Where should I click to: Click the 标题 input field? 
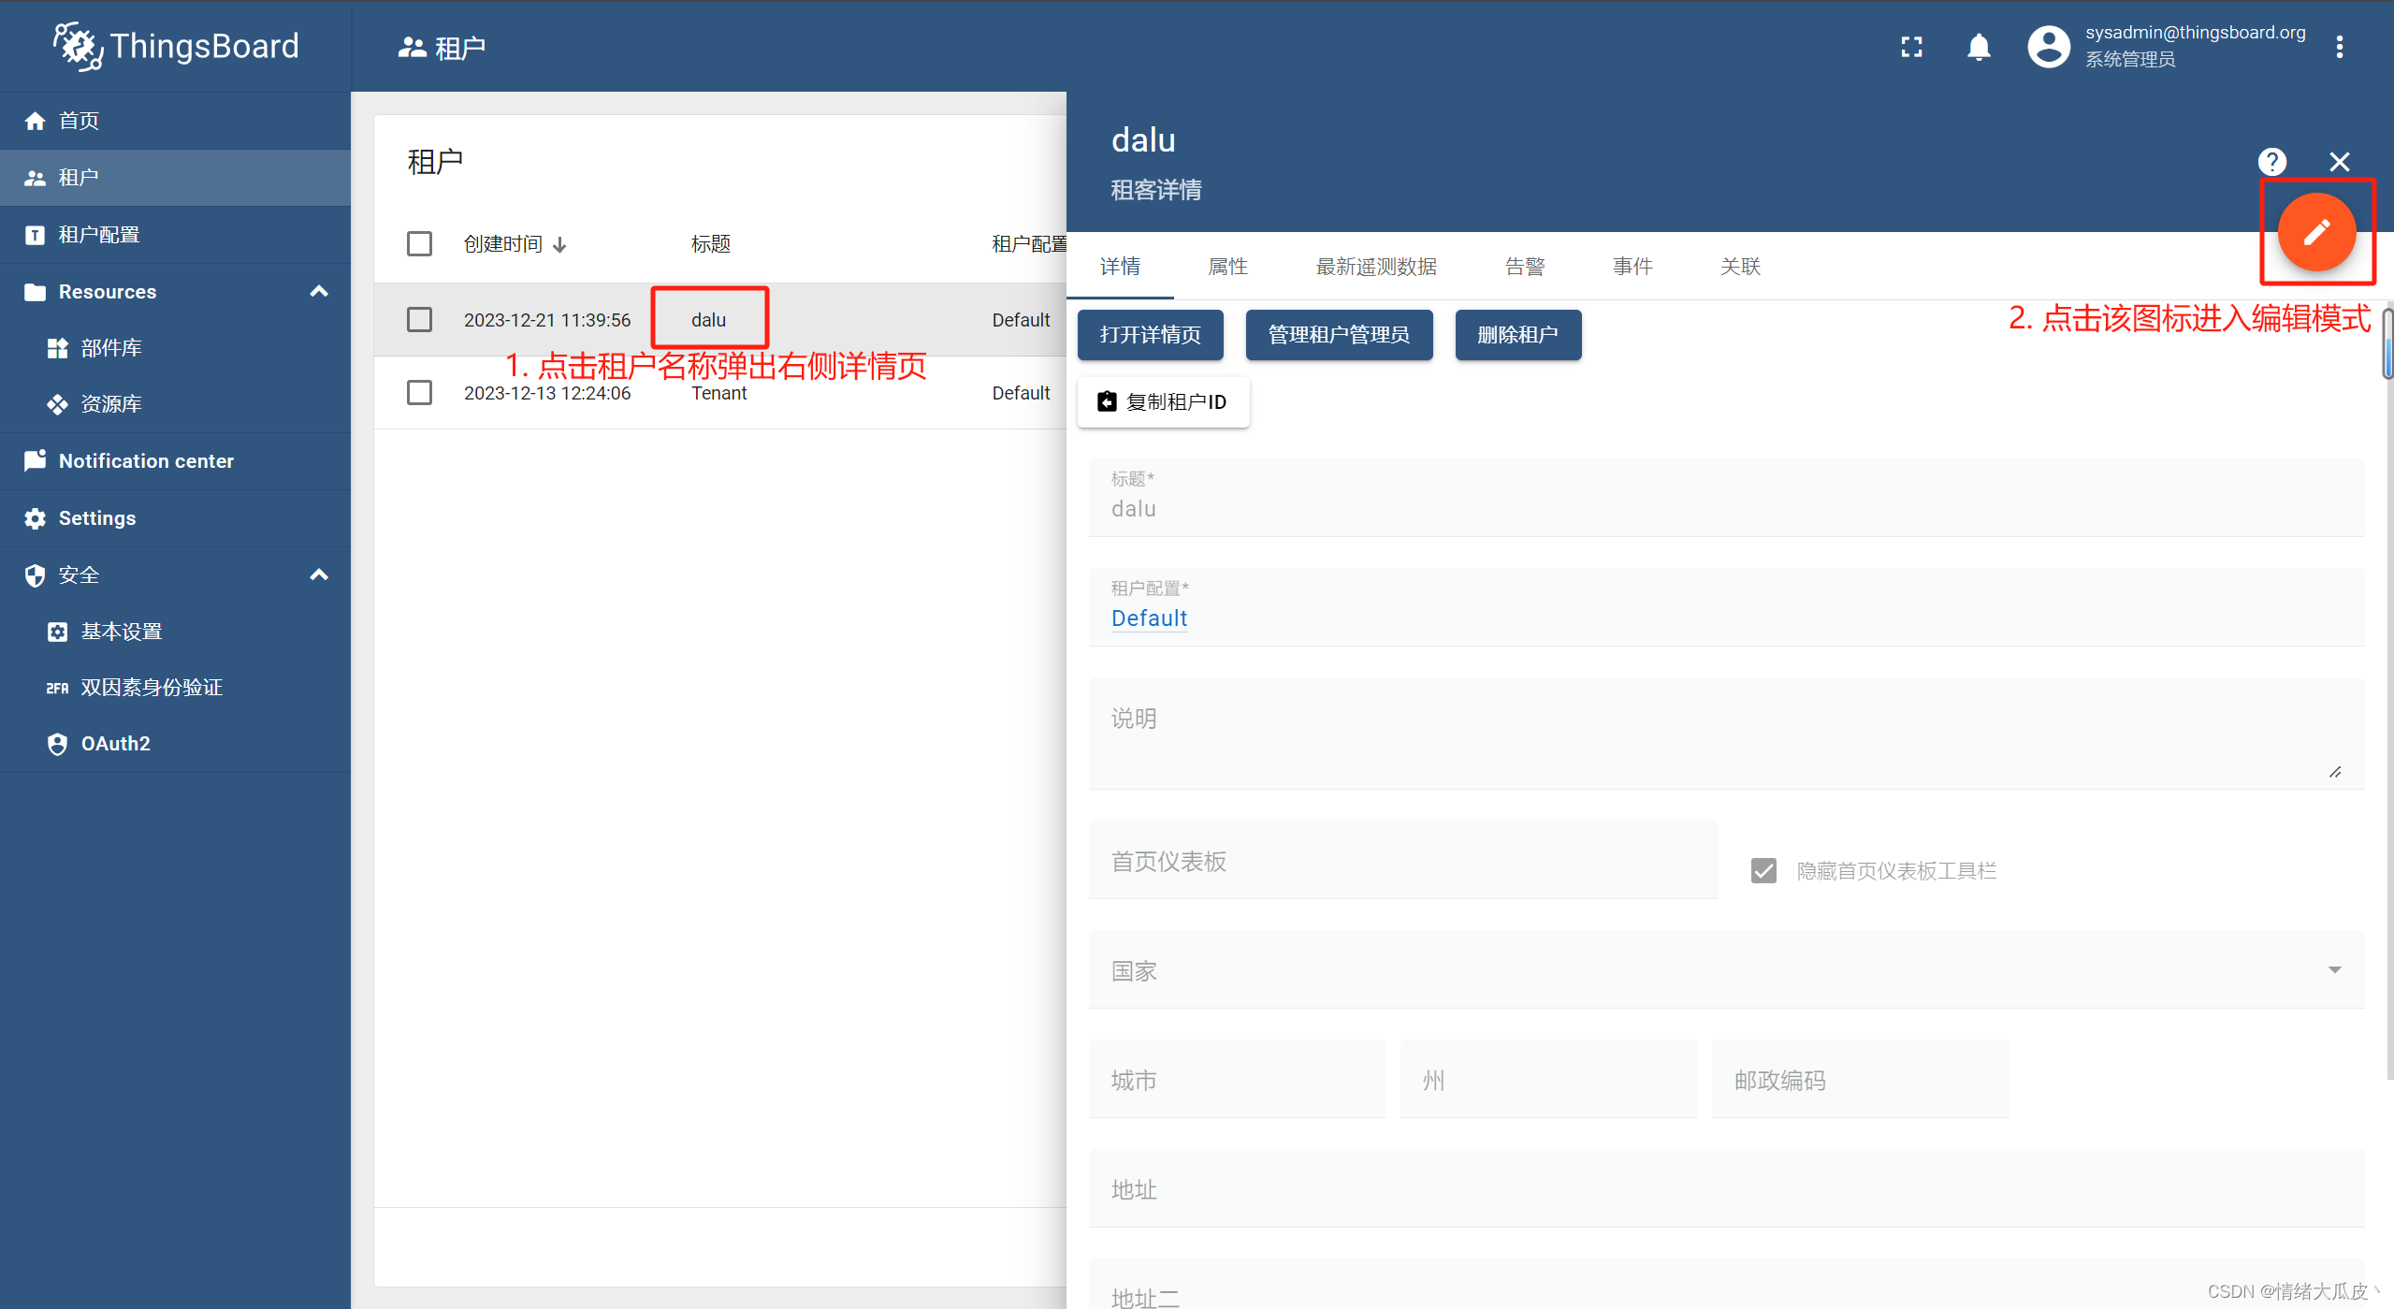click(x=1726, y=498)
